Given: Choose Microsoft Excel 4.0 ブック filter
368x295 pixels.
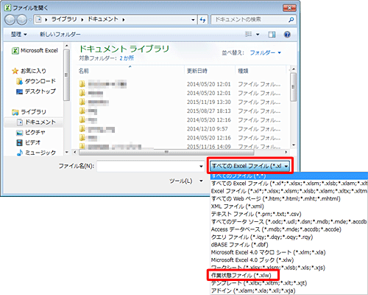Looking at the screenshot, I should click(x=289, y=260).
